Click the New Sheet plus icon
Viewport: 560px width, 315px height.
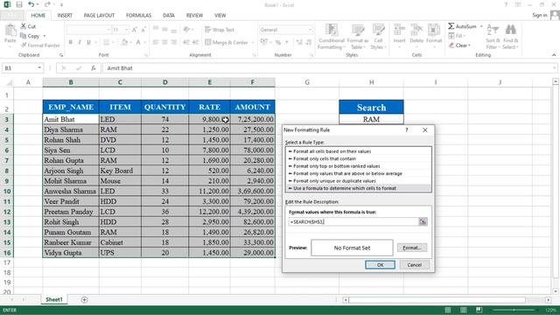[x=84, y=299]
